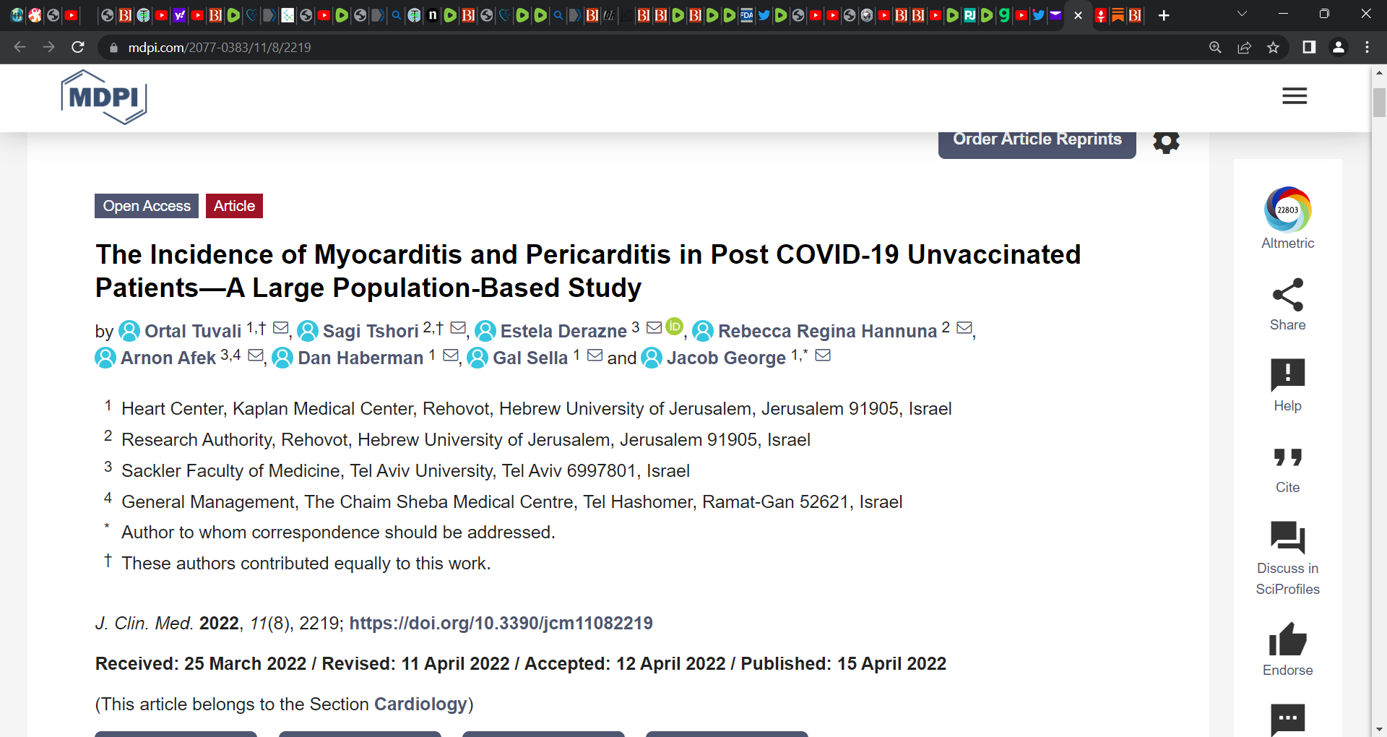Screen dimensions: 1387x737
Task: Open the hamburger navigation menu
Action: pos(1295,96)
